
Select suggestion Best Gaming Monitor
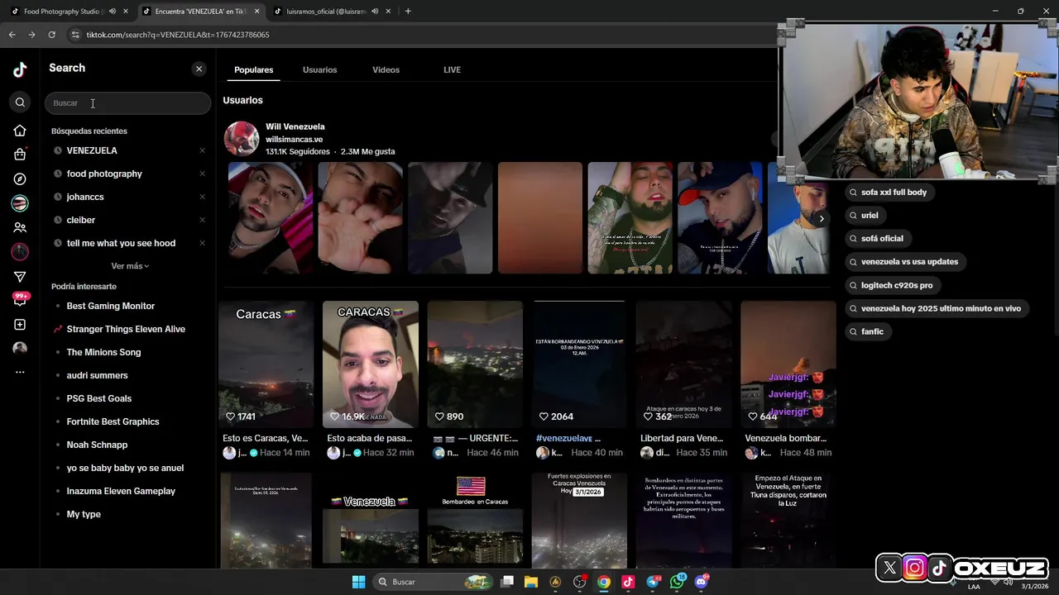coord(111,306)
